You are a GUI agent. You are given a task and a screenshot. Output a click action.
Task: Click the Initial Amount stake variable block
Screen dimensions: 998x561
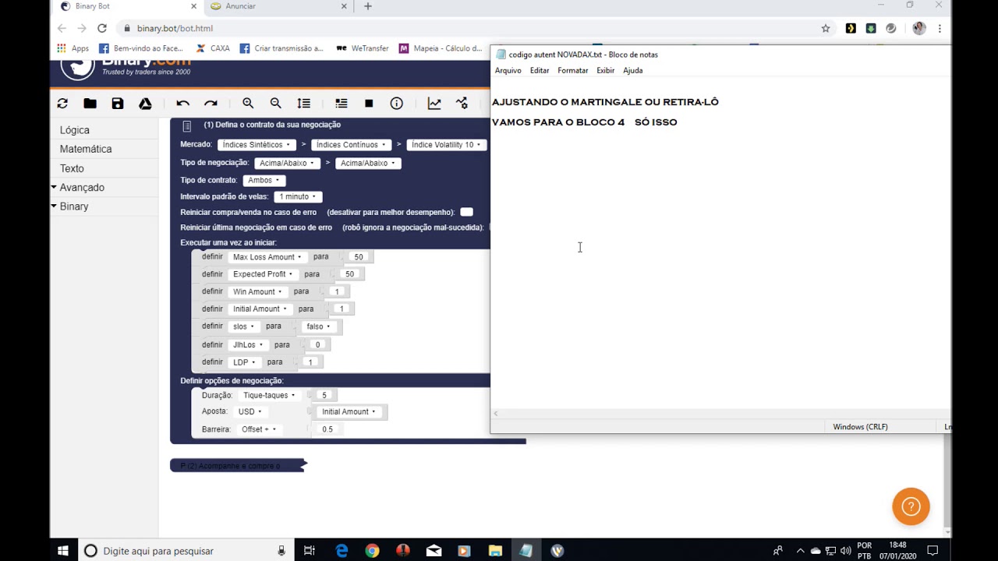pyautogui.click(x=349, y=411)
